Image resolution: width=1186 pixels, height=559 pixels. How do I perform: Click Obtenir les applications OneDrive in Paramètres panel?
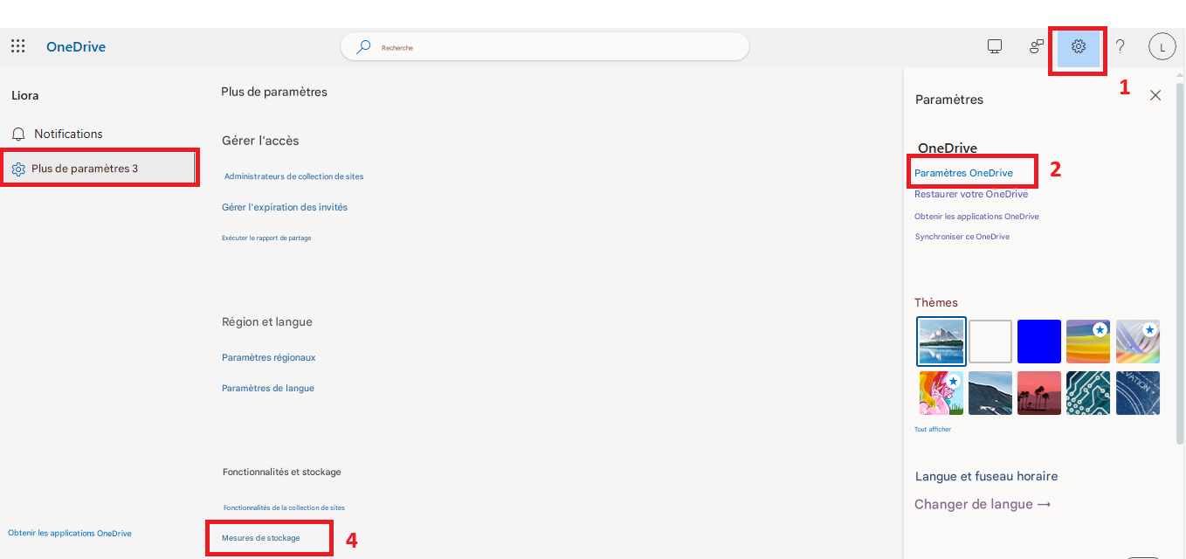pos(976,216)
